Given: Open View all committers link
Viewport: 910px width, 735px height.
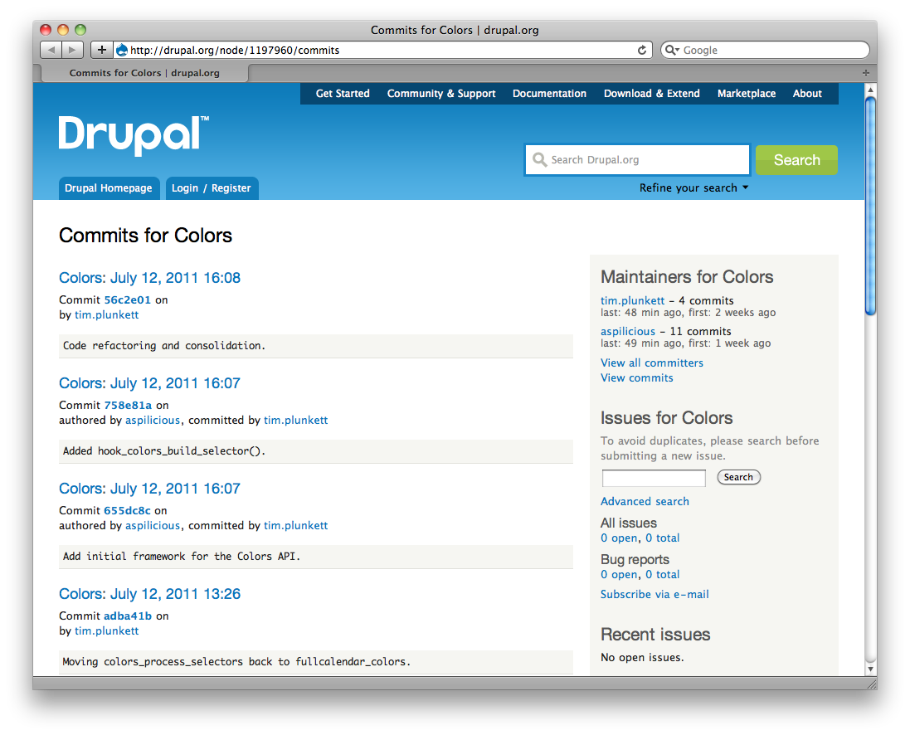Looking at the screenshot, I should click(x=652, y=363).
